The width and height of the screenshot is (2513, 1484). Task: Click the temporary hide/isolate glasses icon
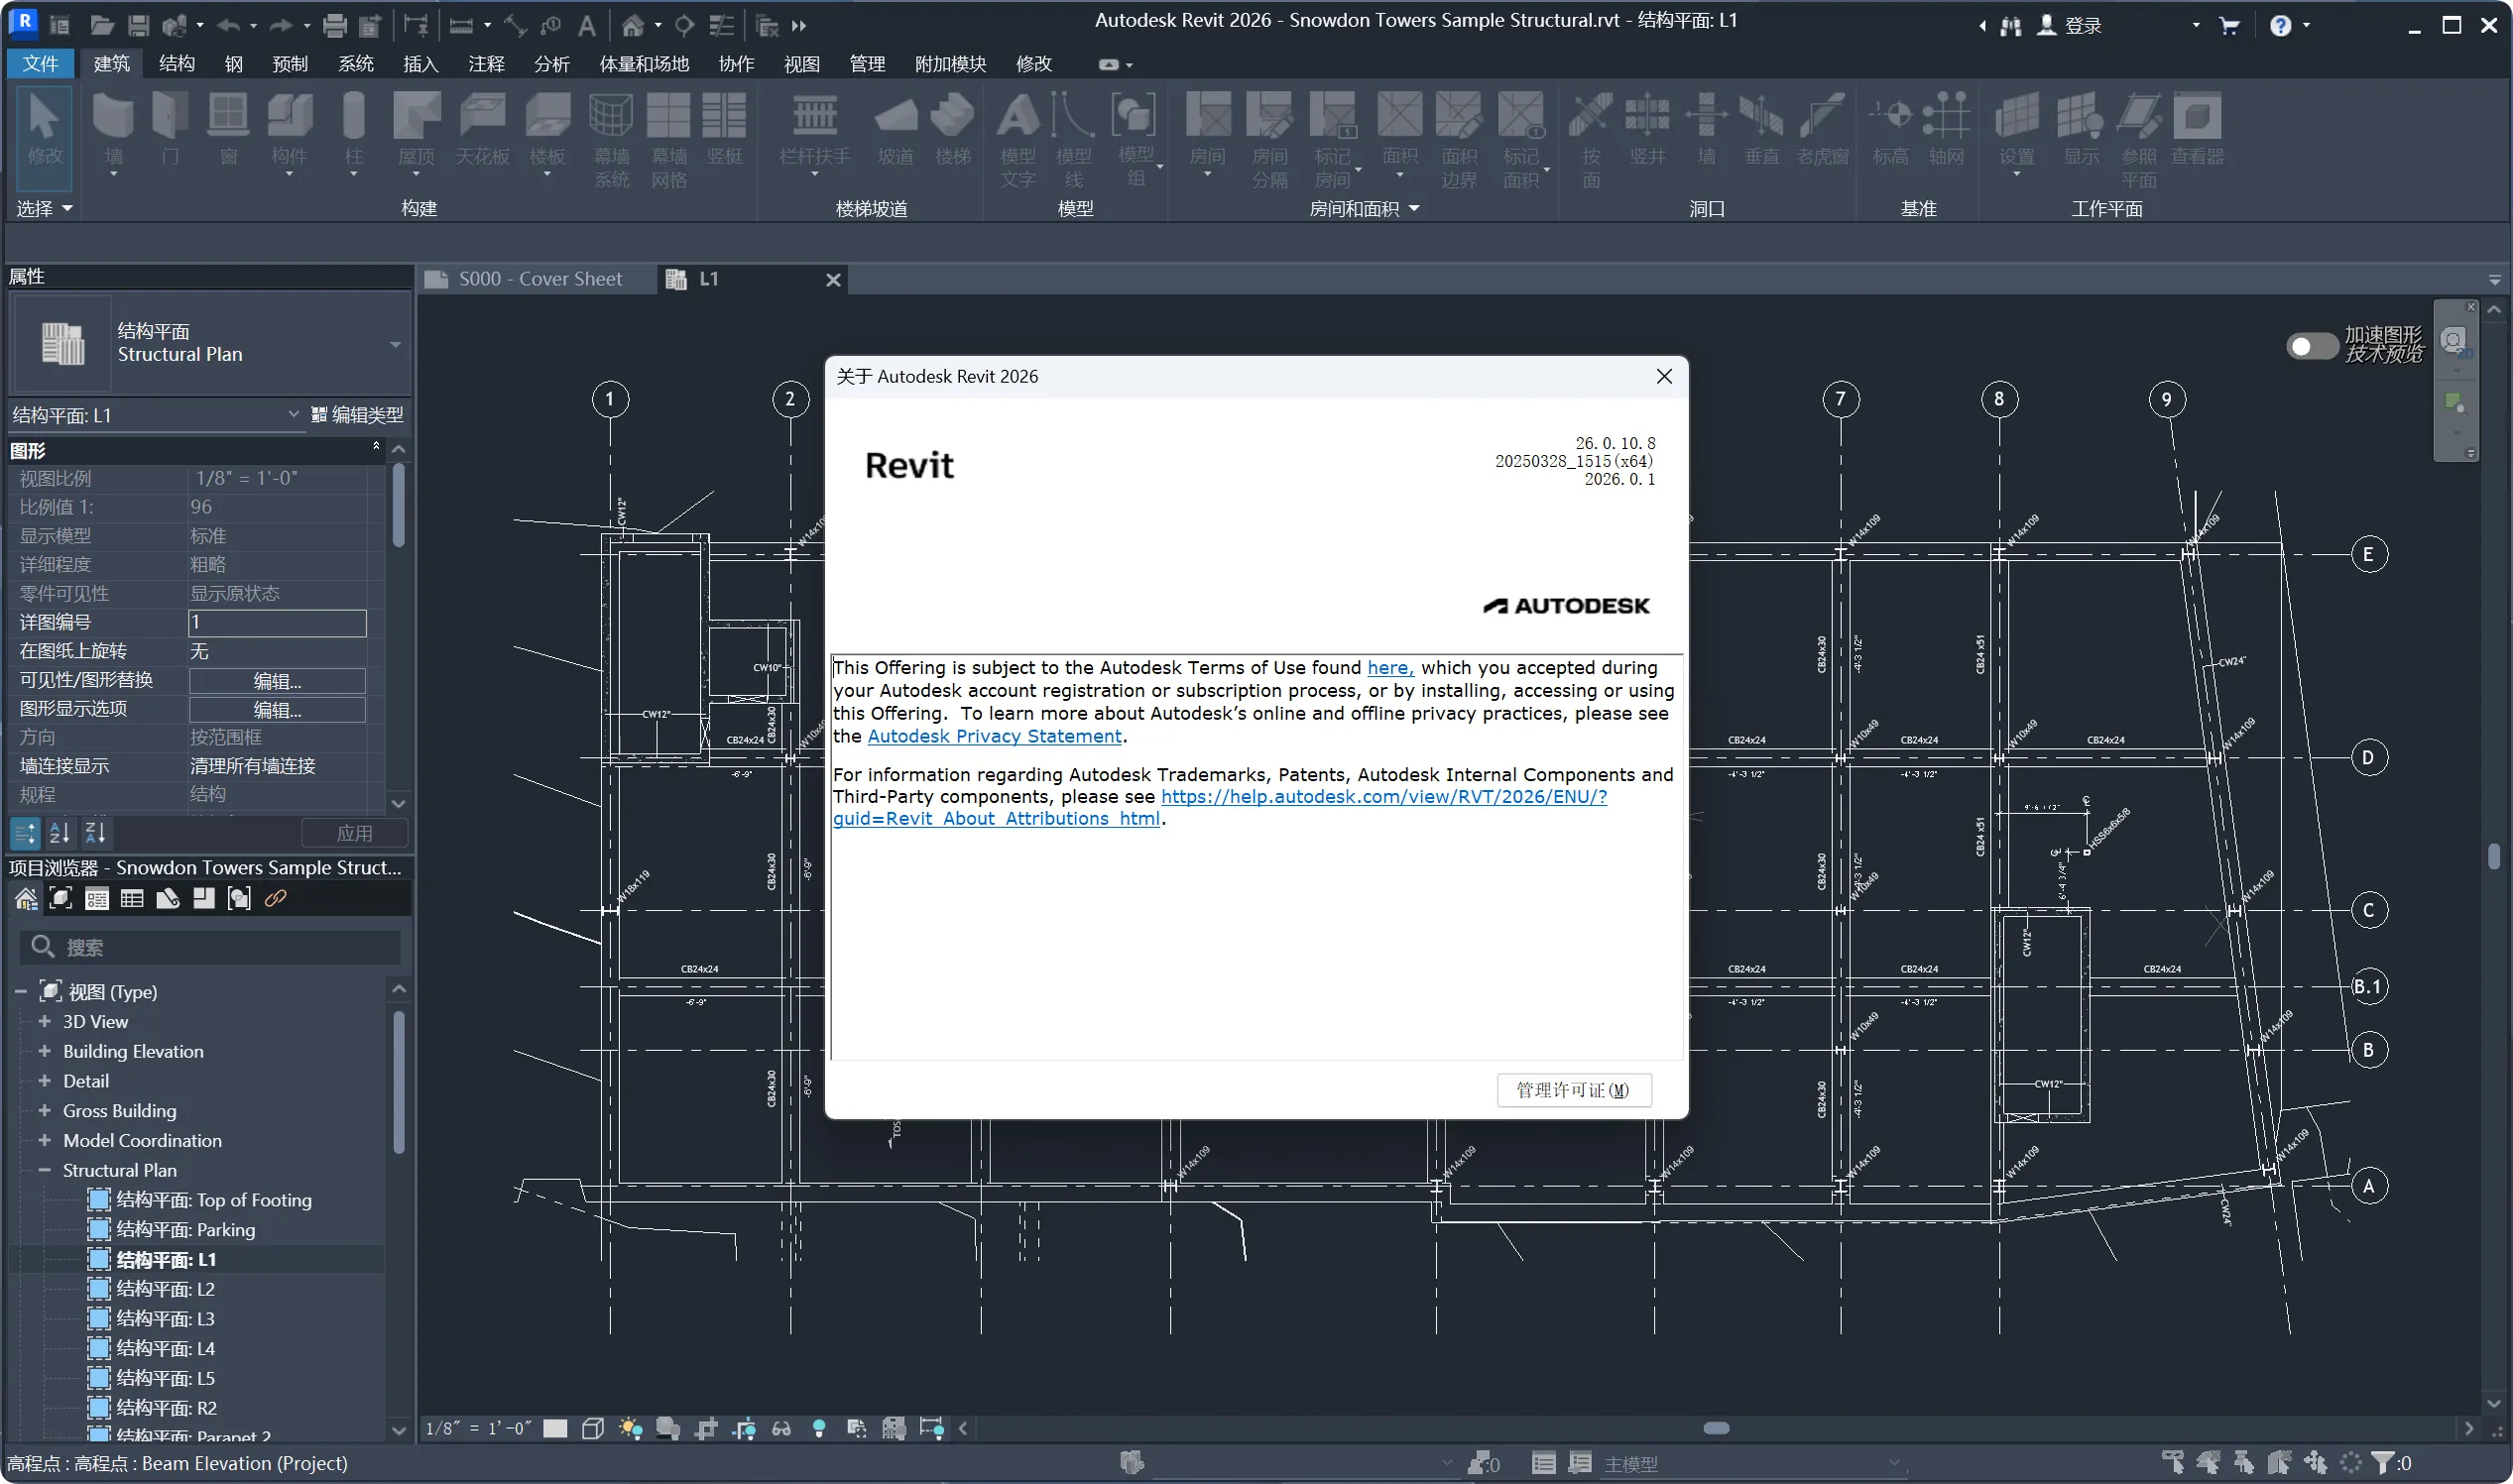(781, 1428)
